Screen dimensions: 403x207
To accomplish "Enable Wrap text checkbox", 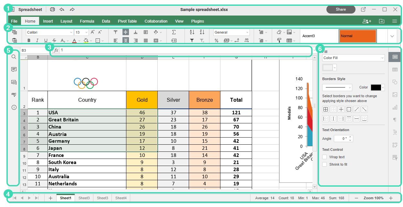I will pos(324,157).
